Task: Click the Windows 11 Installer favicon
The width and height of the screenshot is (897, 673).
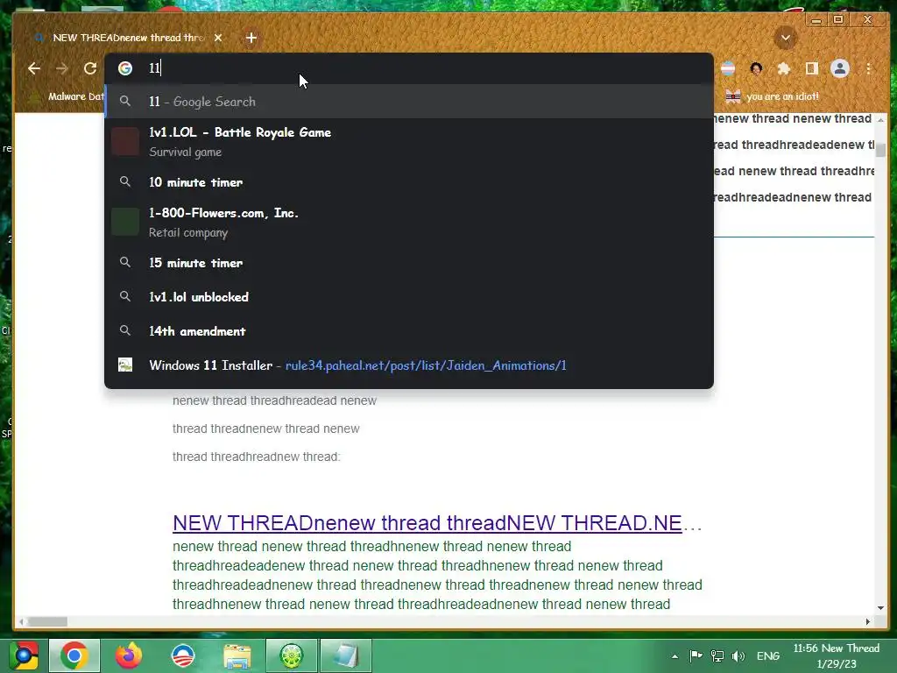Action: 125,365
